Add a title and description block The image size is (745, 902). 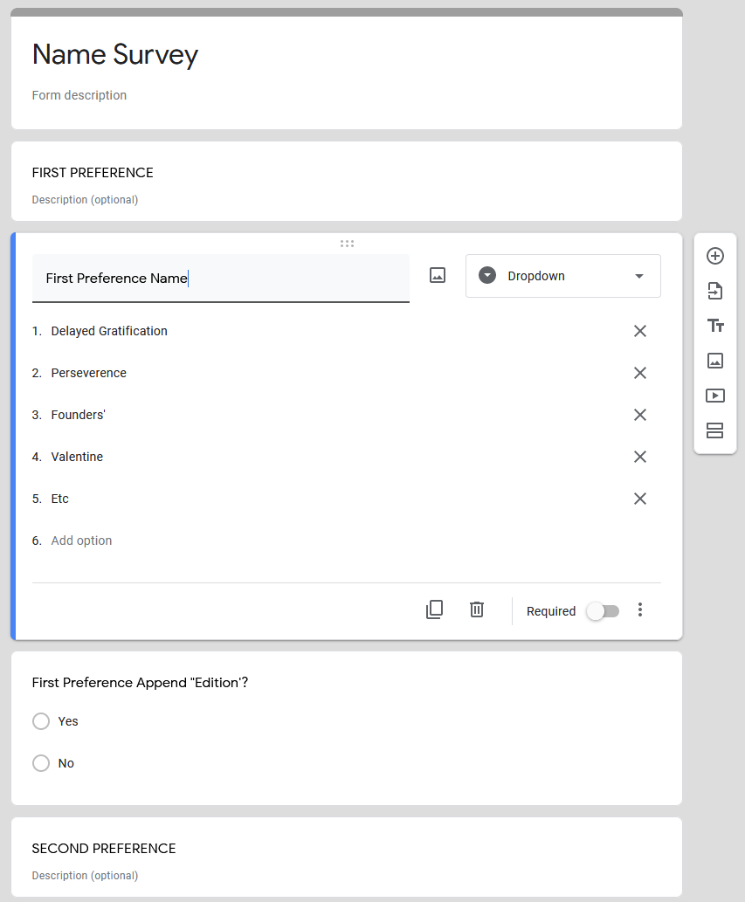pos(715,327)
